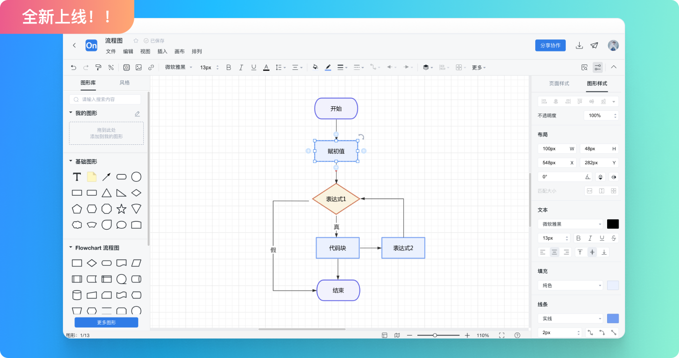
Task: Switch to the 风格 tab
Action: [124, 83]
